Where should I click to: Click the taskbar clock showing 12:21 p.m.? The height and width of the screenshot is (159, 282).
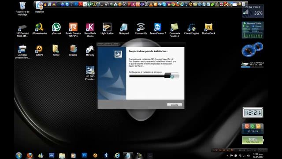coord(258,155)
